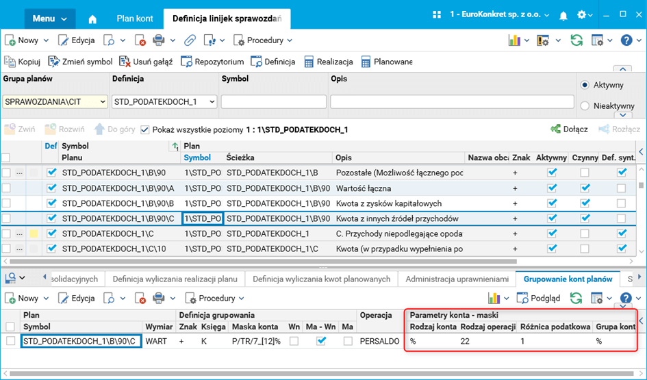Click the delete icon in bottom toolbar
Viewport: 647px width, 380px height.
coord(140,299)
